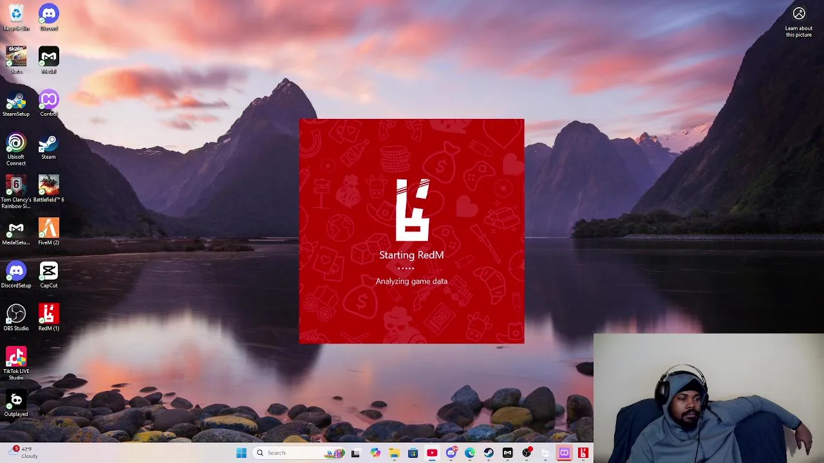The width and height of the screenshot is (824, 463).
Task: Click the RedM taskbar icon
Action: tap(583, 453)
